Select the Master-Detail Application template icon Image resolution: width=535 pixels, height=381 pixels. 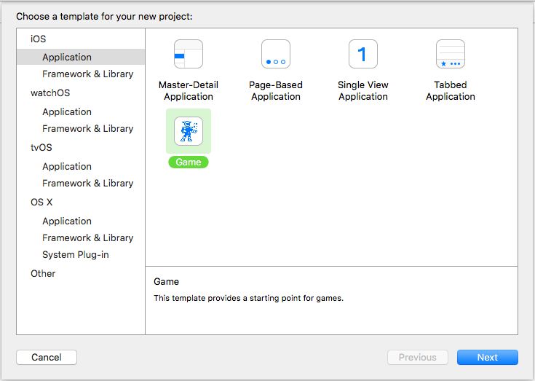tap(189, 54)
